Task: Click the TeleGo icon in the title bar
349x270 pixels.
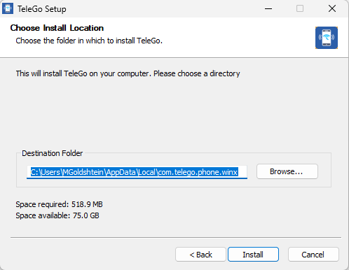Action: (x=8, y=9)
